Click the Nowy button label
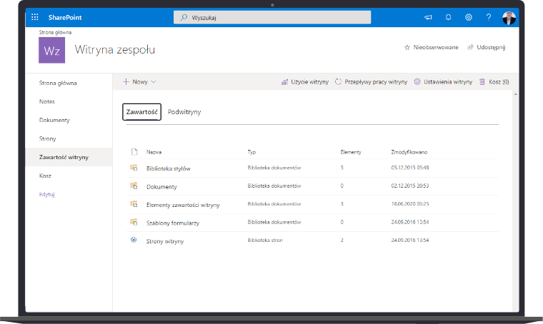The width and height of the screenshot is (543, 324). (140, 82)
